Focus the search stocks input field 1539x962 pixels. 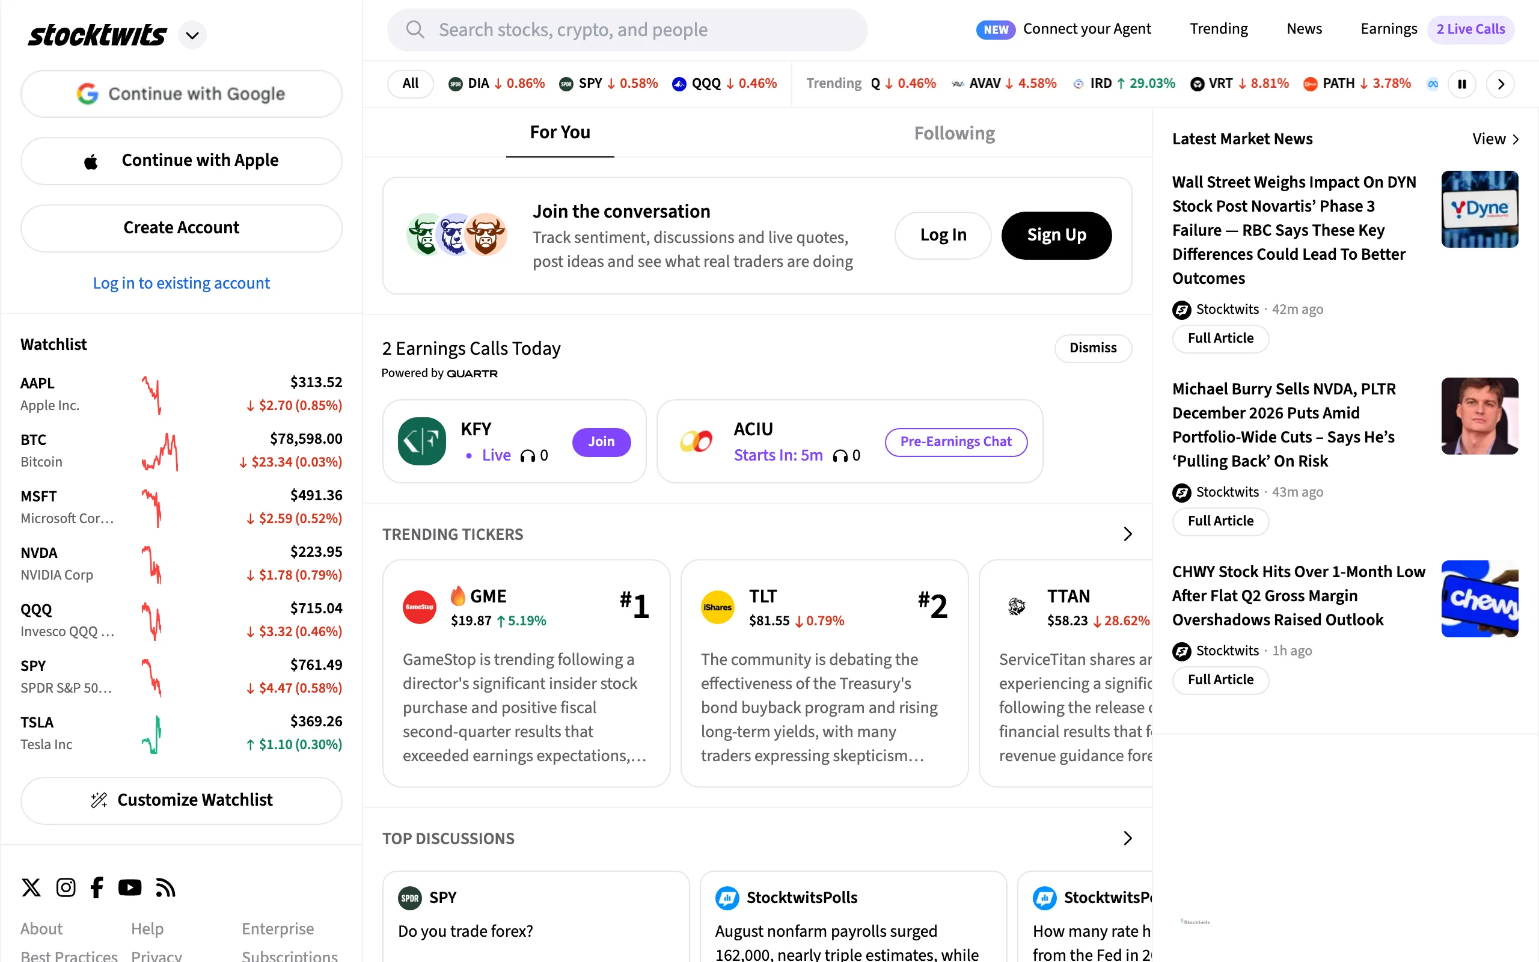[627, 29]
